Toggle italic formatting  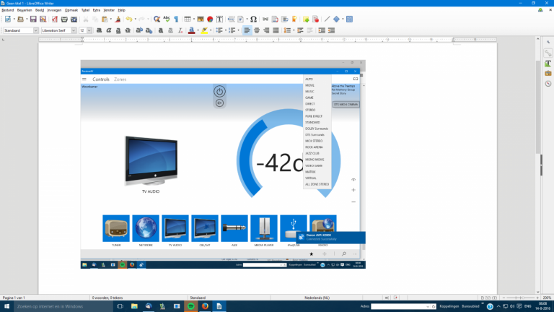pyautogui.click(x=107, y=30)
